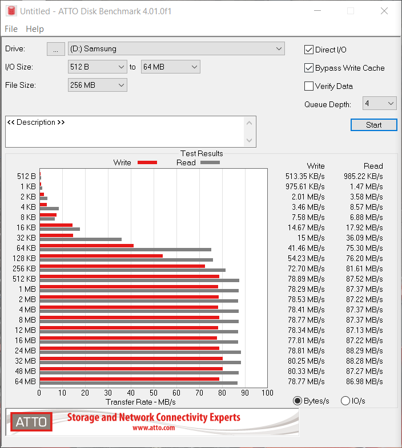Click the 36.09 MB/s read value

pos(364,238)
